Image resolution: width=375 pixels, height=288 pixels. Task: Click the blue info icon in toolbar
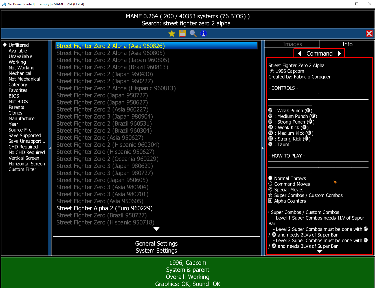203,34
